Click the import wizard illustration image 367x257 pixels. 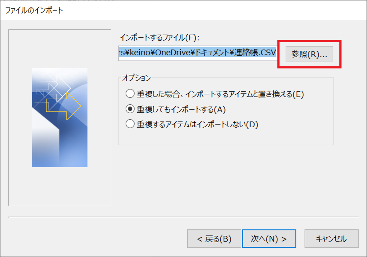[x=60, y=117]
